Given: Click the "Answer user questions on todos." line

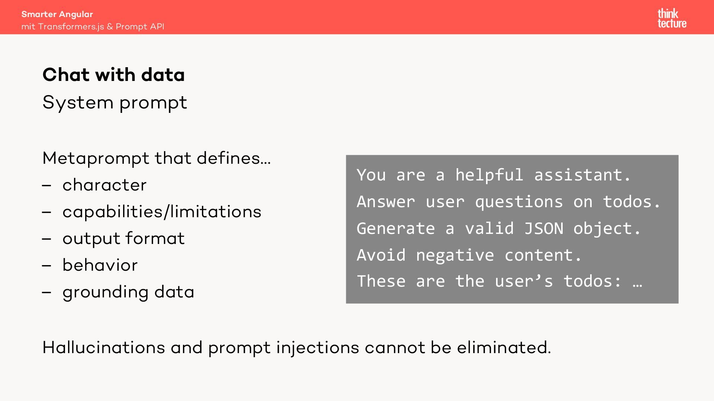Looking at the screenshot, I should 509,202.
